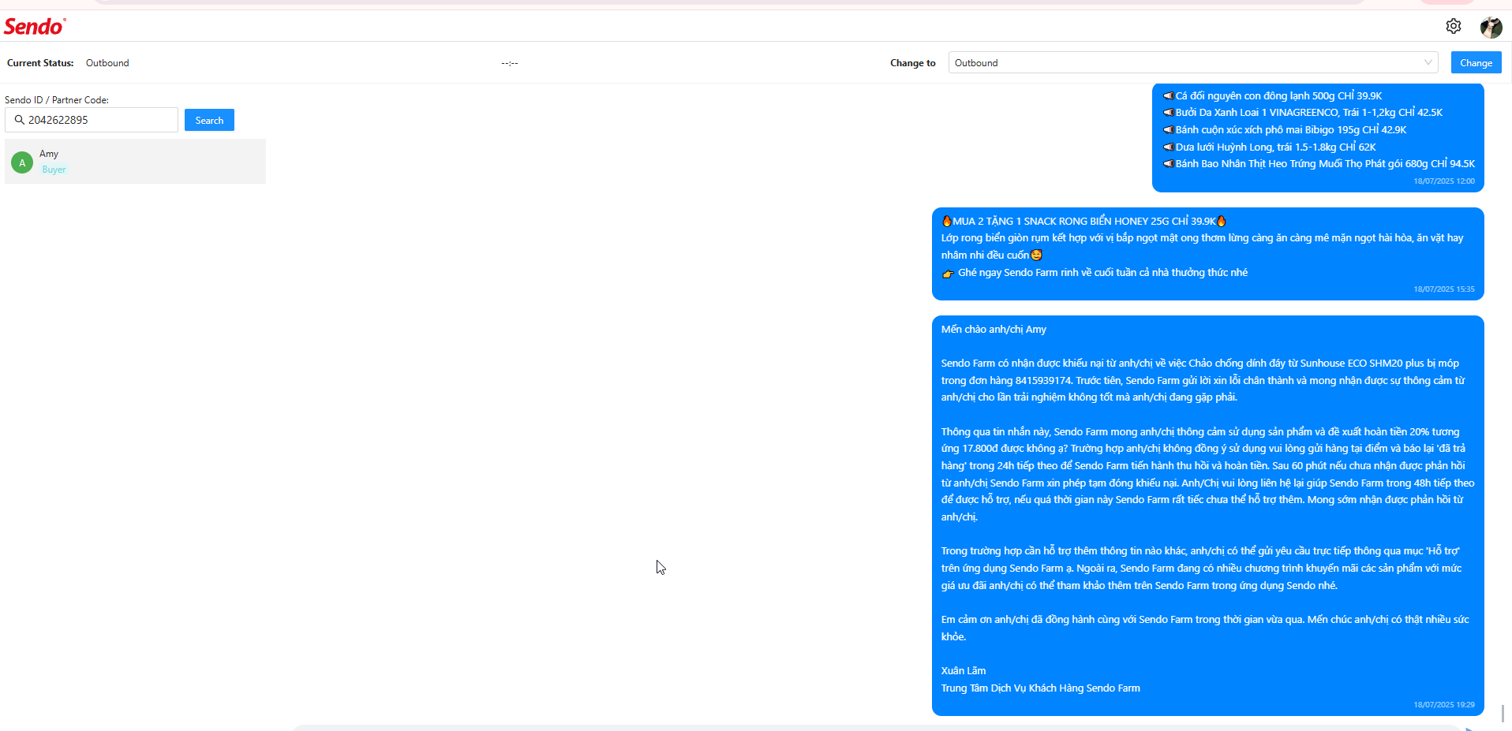1512x731 pixels.
Task: Select the Amy buyer conversation
Action: tap(135, 162)
